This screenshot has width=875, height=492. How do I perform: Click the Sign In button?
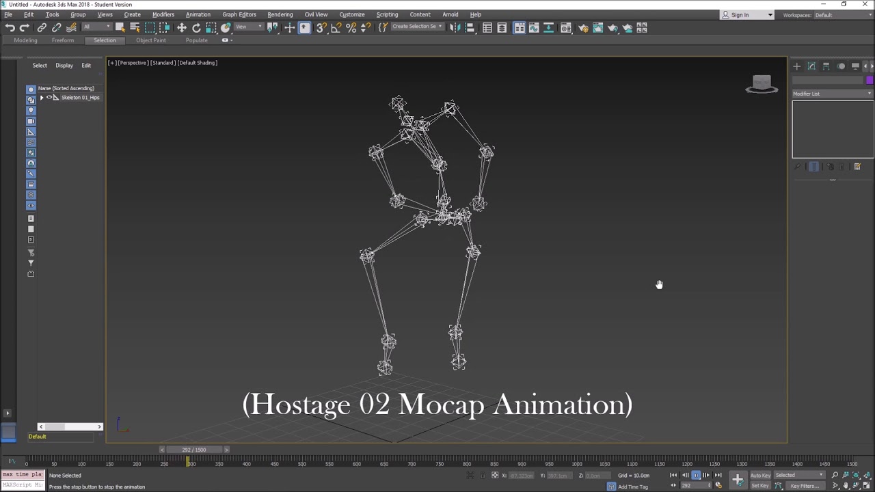740,14
